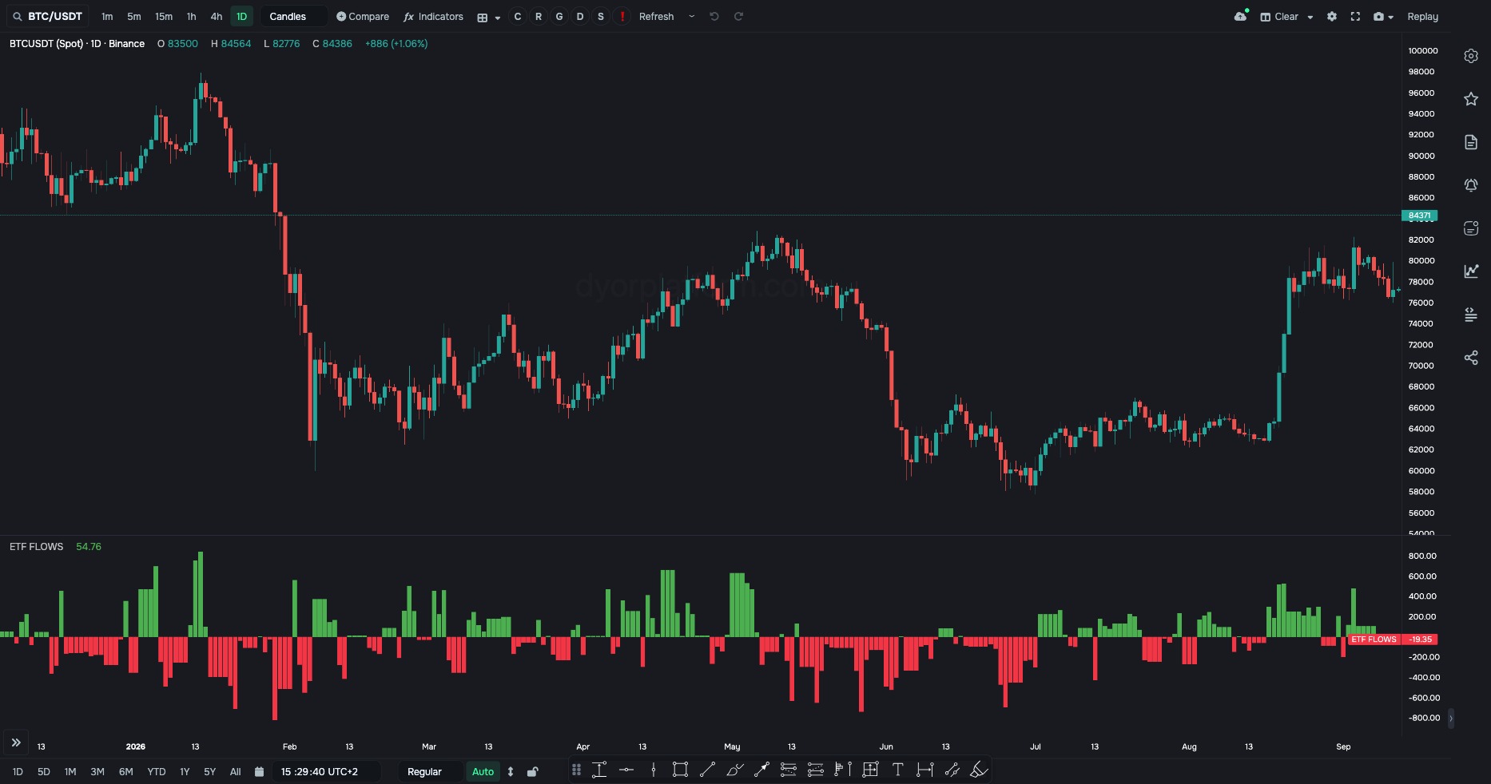
Task: Select the 1D timeframe in top toolbar
Action: pyautogui.click(x=241, y=16)
